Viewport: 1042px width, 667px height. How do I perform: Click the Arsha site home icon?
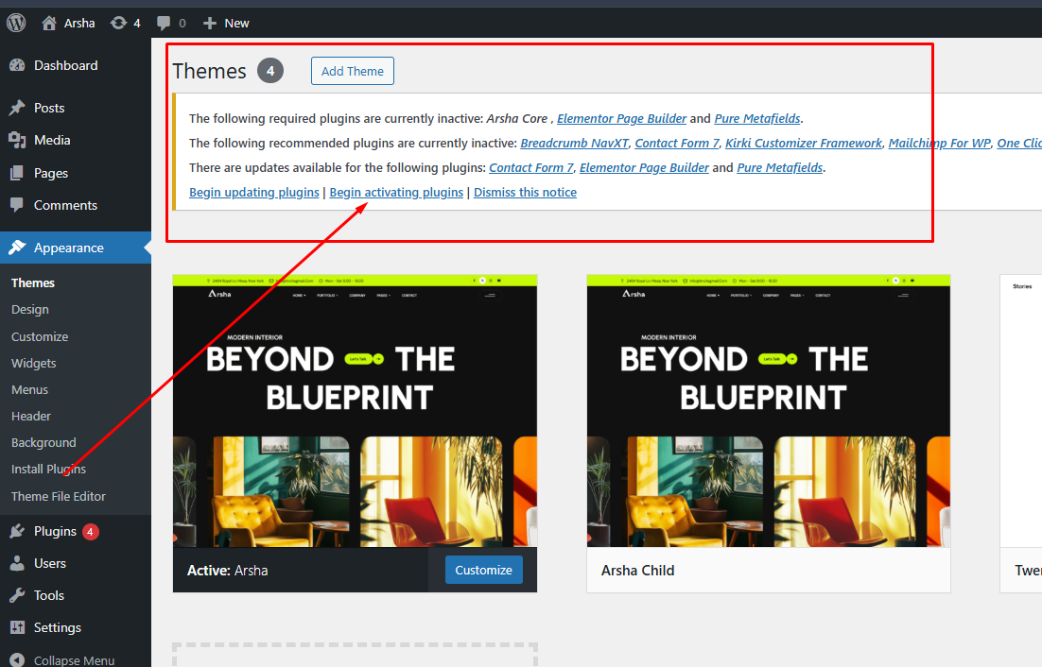(49, 24)
